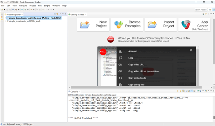Click Collapse All icon in Project Explorer

click(55, 14)
